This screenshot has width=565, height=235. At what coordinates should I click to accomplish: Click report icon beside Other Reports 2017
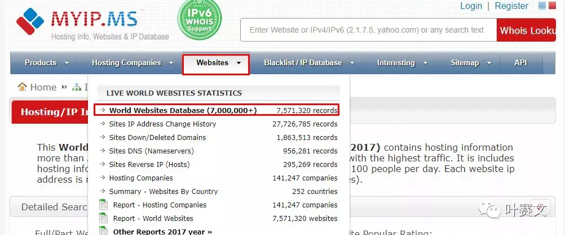point(103,231)
